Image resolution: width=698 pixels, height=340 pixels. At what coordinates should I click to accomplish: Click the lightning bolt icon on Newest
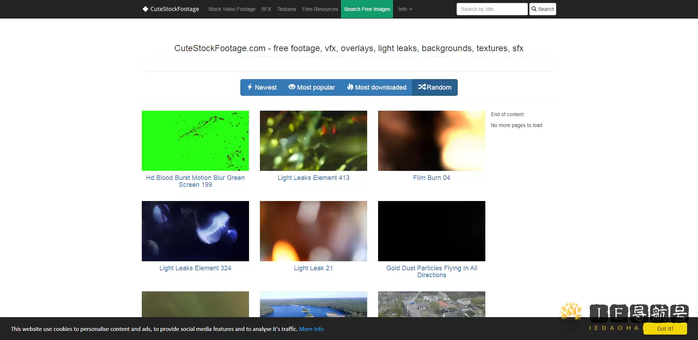250,87
